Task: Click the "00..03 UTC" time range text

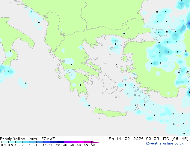Action: (158, 139)
